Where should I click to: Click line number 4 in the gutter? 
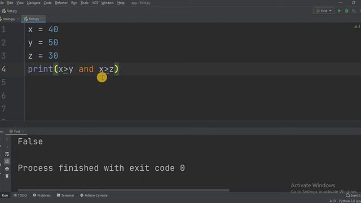click(3, 69)
